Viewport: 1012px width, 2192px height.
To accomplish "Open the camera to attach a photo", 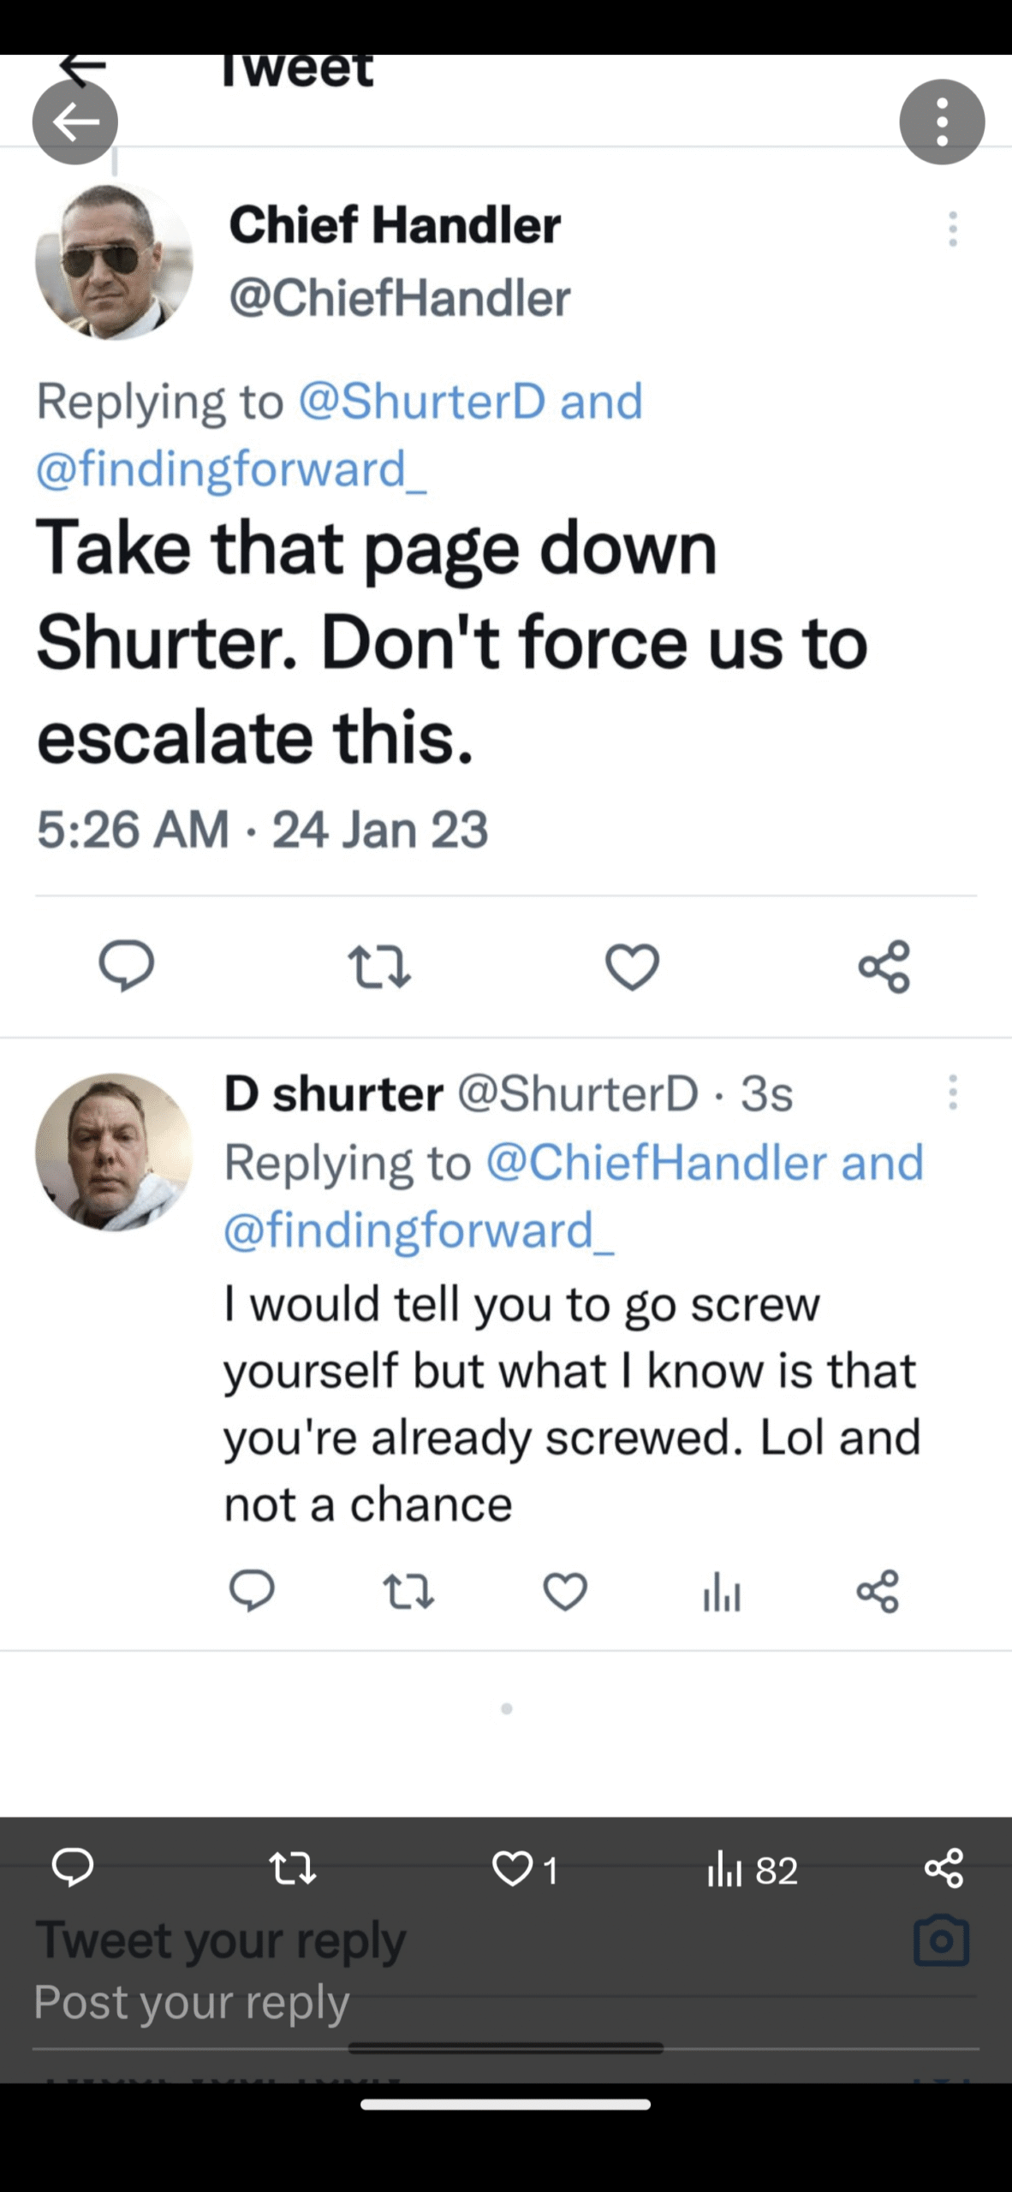I will pos(941,1940).
